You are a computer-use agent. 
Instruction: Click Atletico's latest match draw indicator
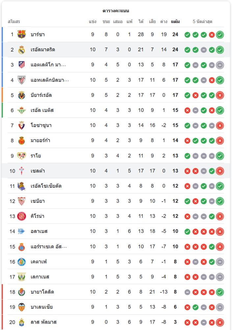point(220,65)
